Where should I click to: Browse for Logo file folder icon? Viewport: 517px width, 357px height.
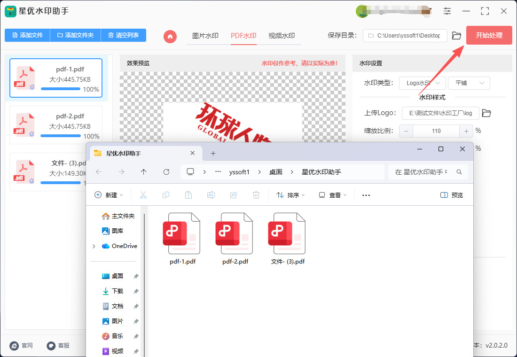point(486,113)
